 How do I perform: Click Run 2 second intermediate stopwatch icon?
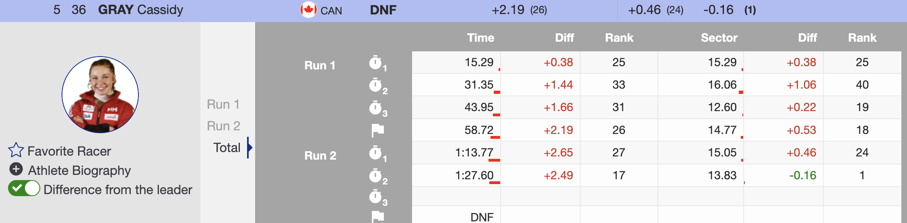[x=375, y=176]
